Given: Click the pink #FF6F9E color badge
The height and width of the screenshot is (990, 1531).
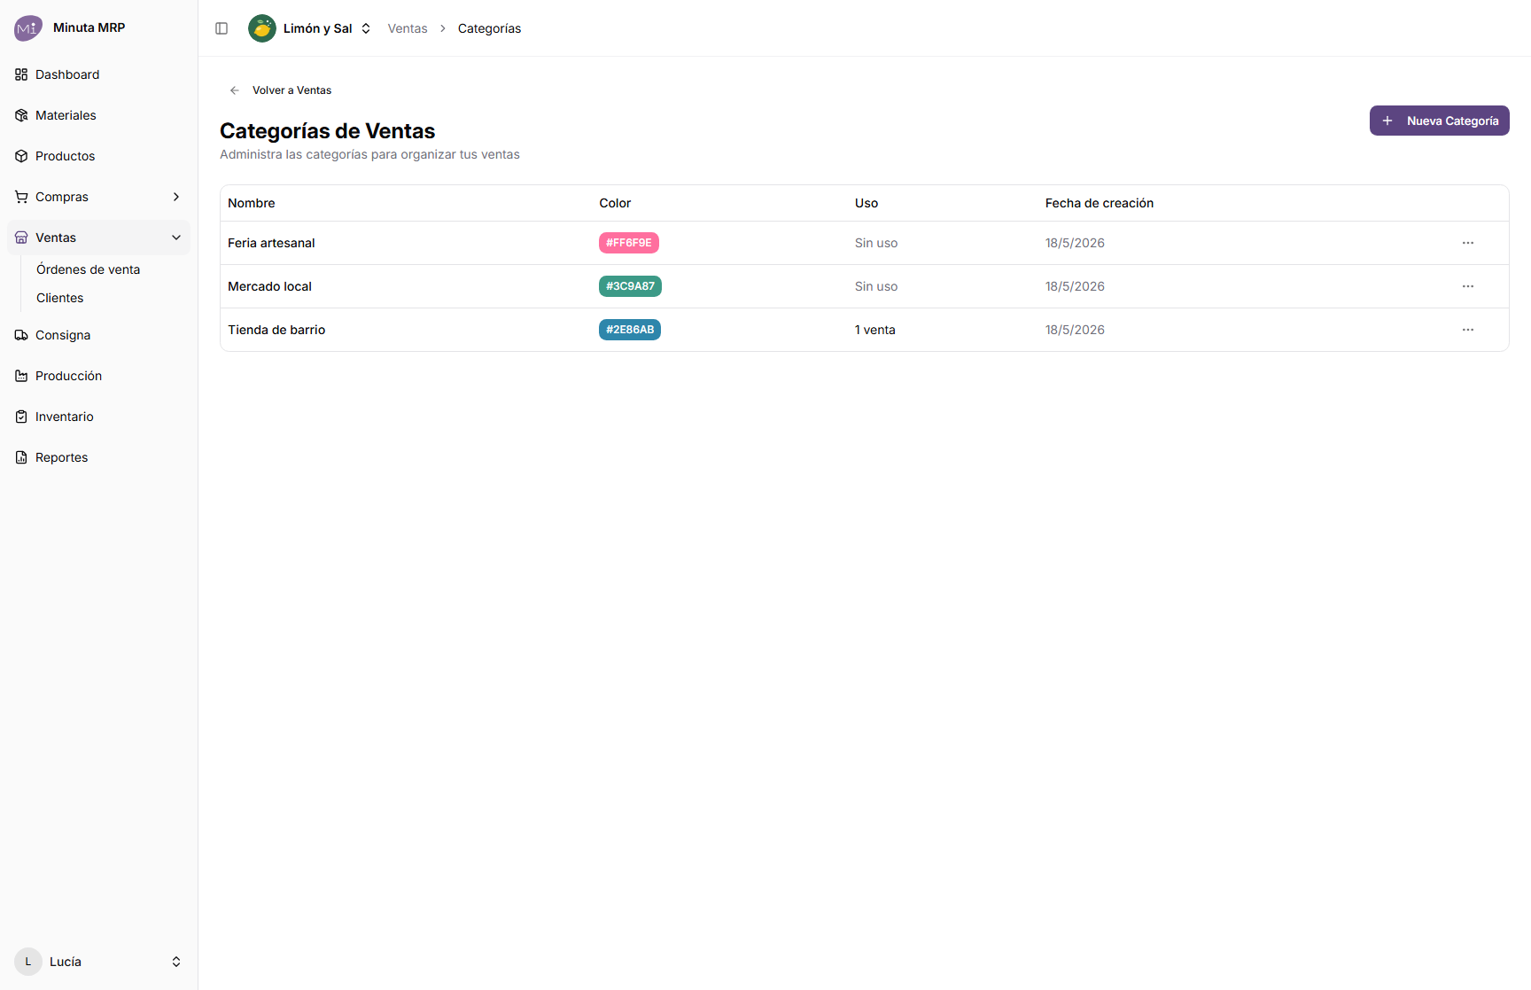Looking at the screenshot, I should (629, 243).
